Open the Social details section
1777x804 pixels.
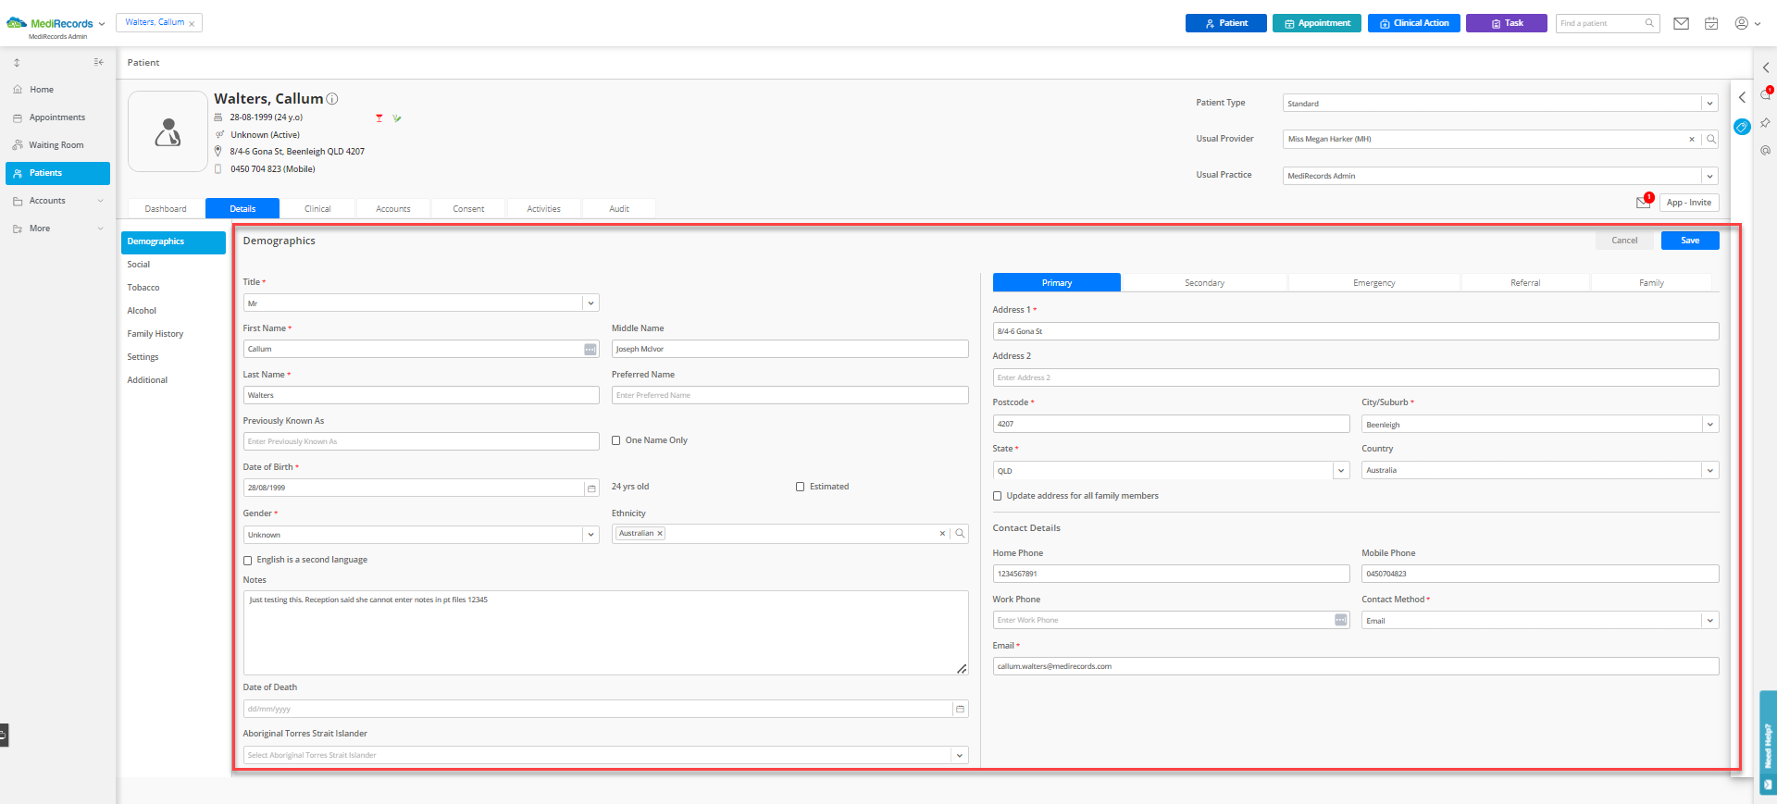click(x=138, y=265)
